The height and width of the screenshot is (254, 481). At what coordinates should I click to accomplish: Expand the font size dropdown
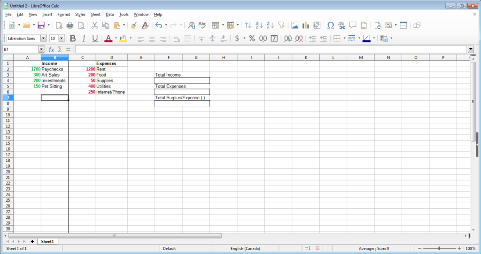pos(62,39)
